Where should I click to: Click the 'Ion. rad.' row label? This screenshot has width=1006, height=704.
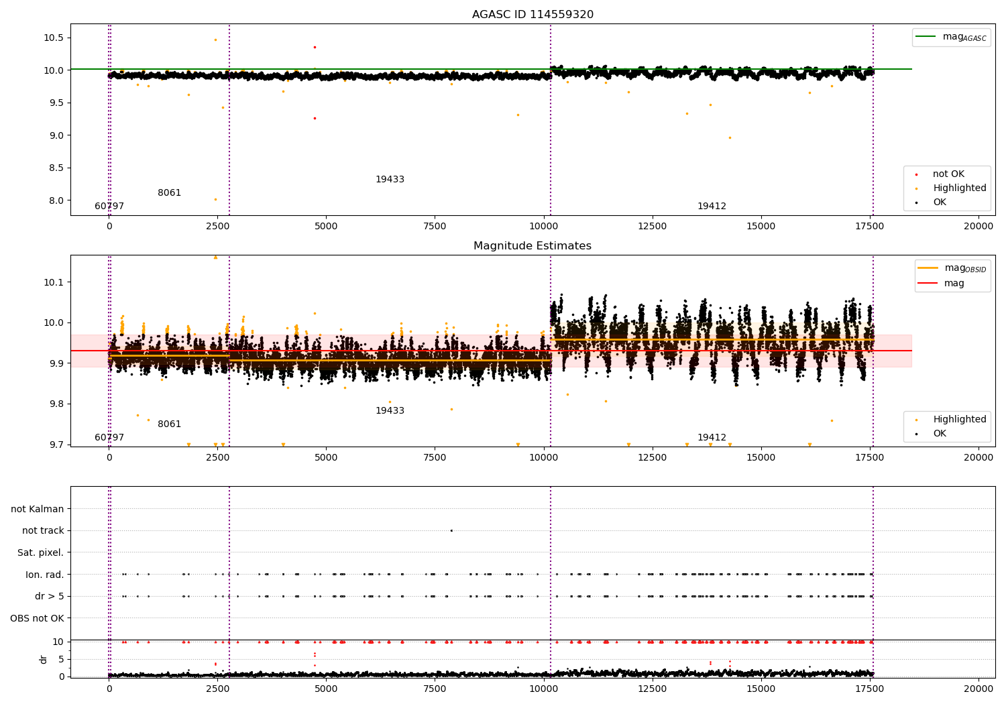[45, 575]
